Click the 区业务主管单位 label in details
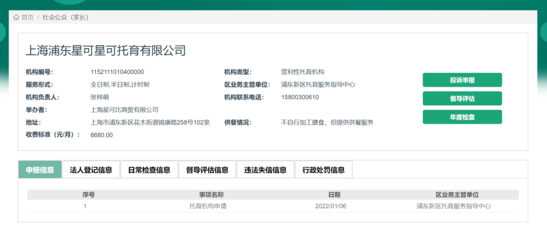 pyautogui.click(x=247, y=85)
